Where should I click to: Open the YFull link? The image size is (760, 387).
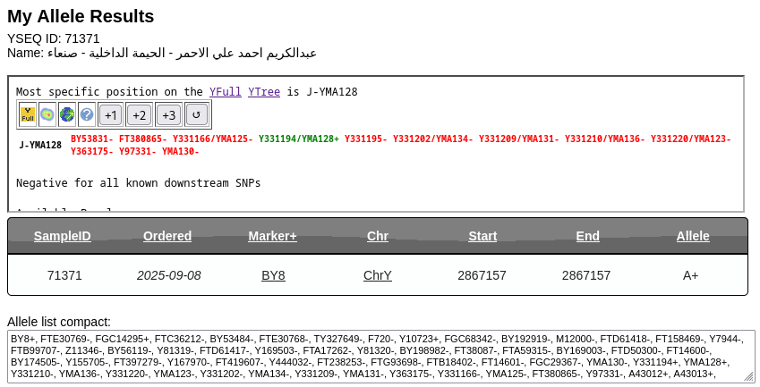226,92
